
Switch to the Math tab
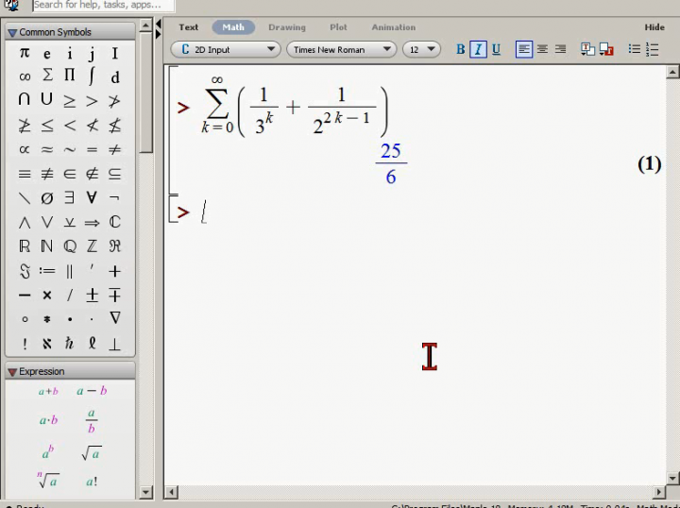[233, 27]
